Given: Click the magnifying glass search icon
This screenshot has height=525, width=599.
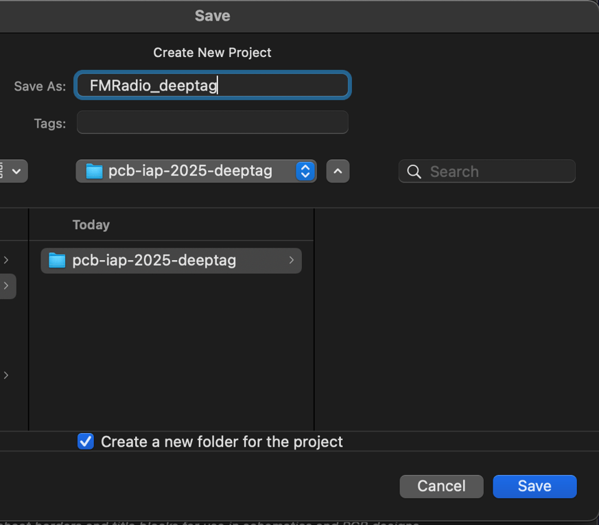Looking at the screenshot, I should click(414, 172).
